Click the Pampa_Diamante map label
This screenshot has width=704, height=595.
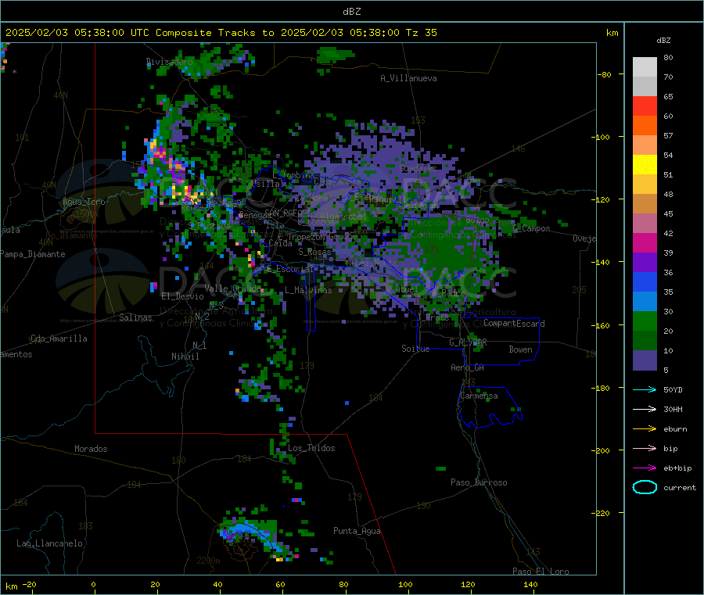coord(33,254)
